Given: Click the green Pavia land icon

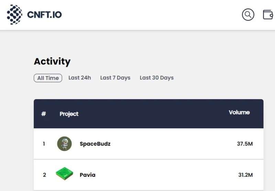Looking at the screenshot, I should pos(64,174).
